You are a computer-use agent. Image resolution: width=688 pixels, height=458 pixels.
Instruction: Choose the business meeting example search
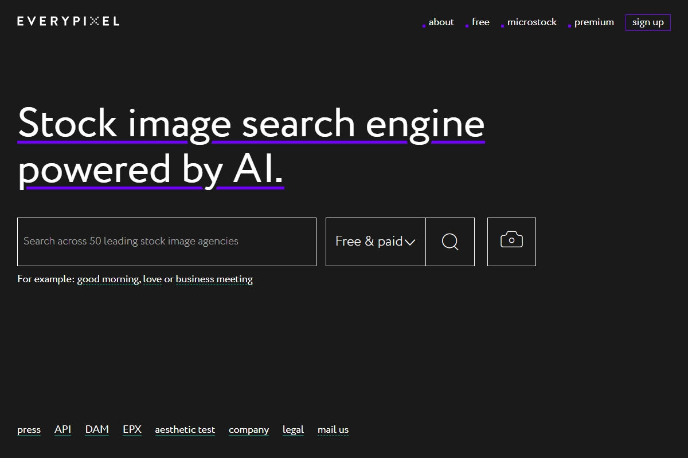pos(214,279)
